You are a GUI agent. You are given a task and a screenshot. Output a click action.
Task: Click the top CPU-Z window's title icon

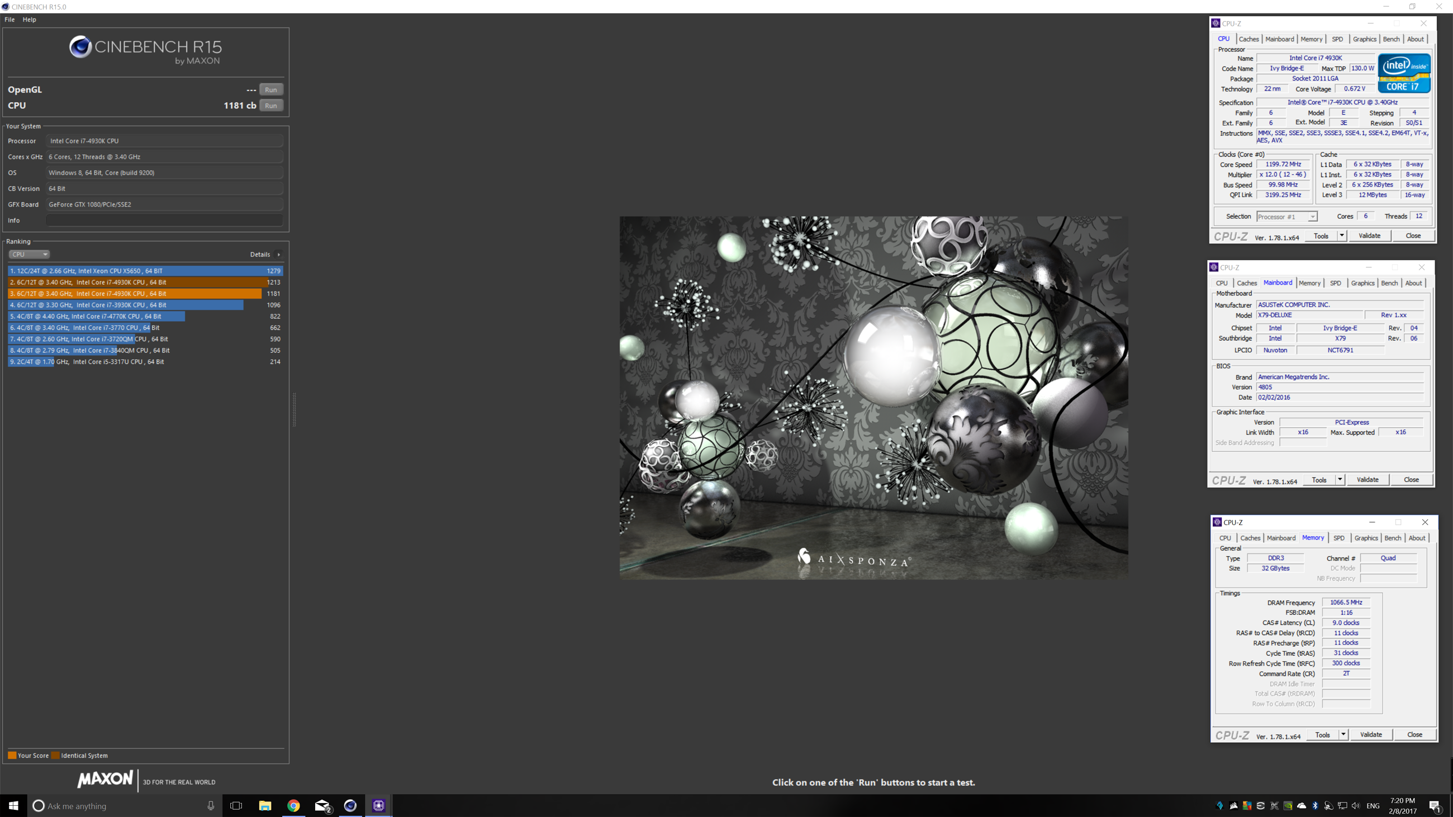(1215, 23)
